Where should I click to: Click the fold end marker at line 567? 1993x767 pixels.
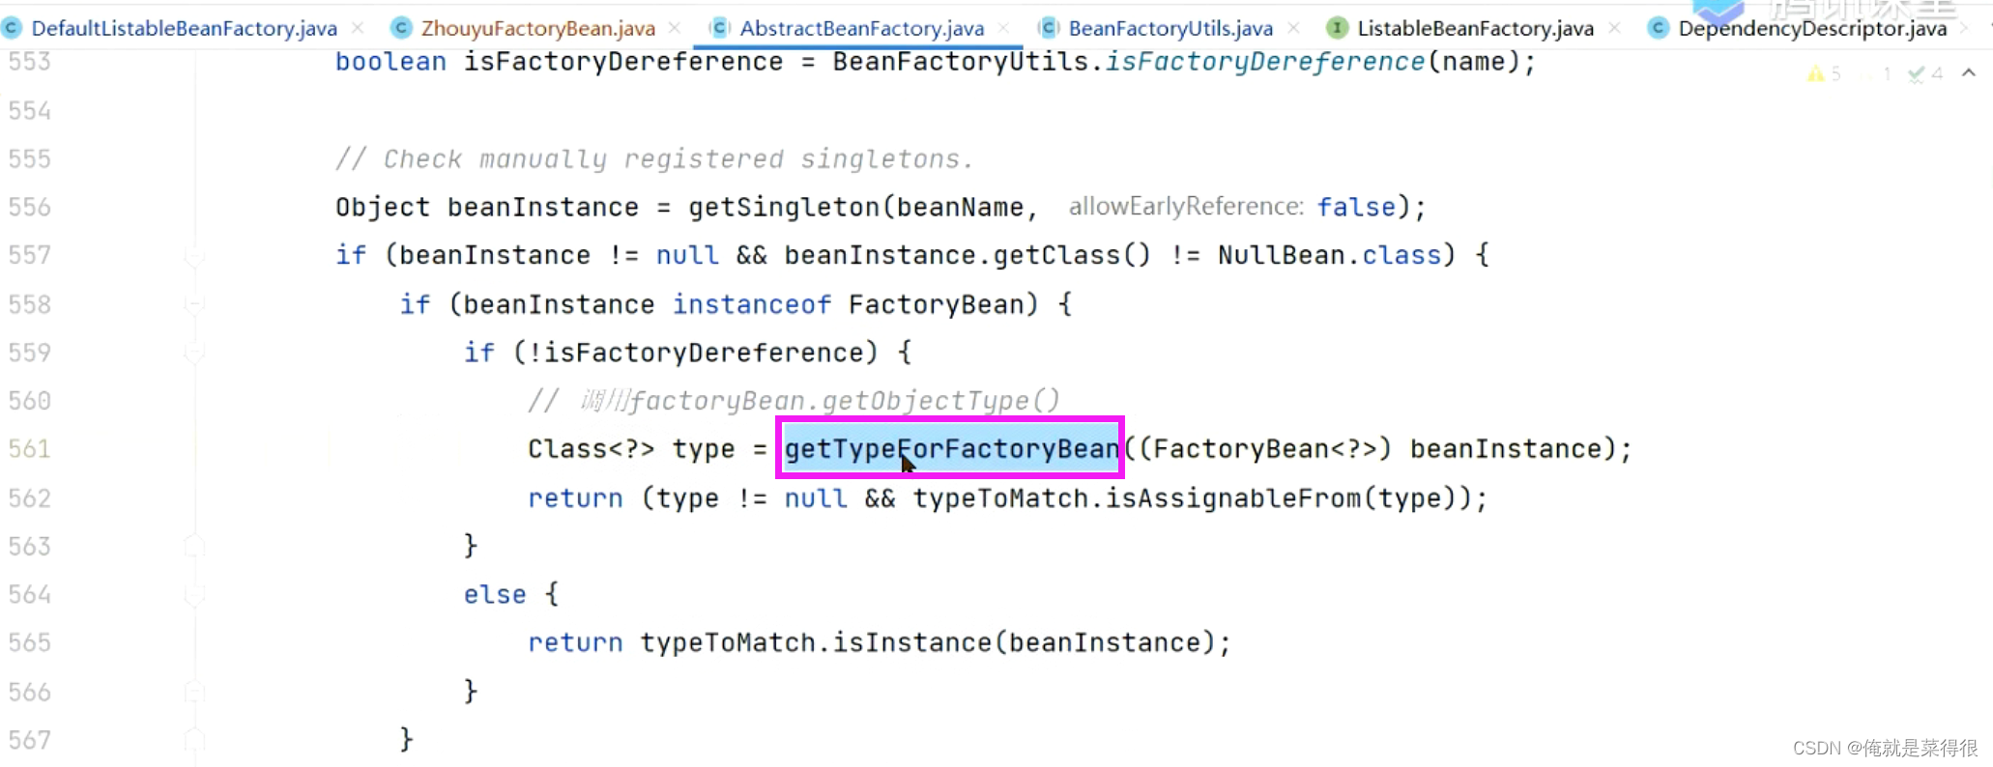pos(194,740)
